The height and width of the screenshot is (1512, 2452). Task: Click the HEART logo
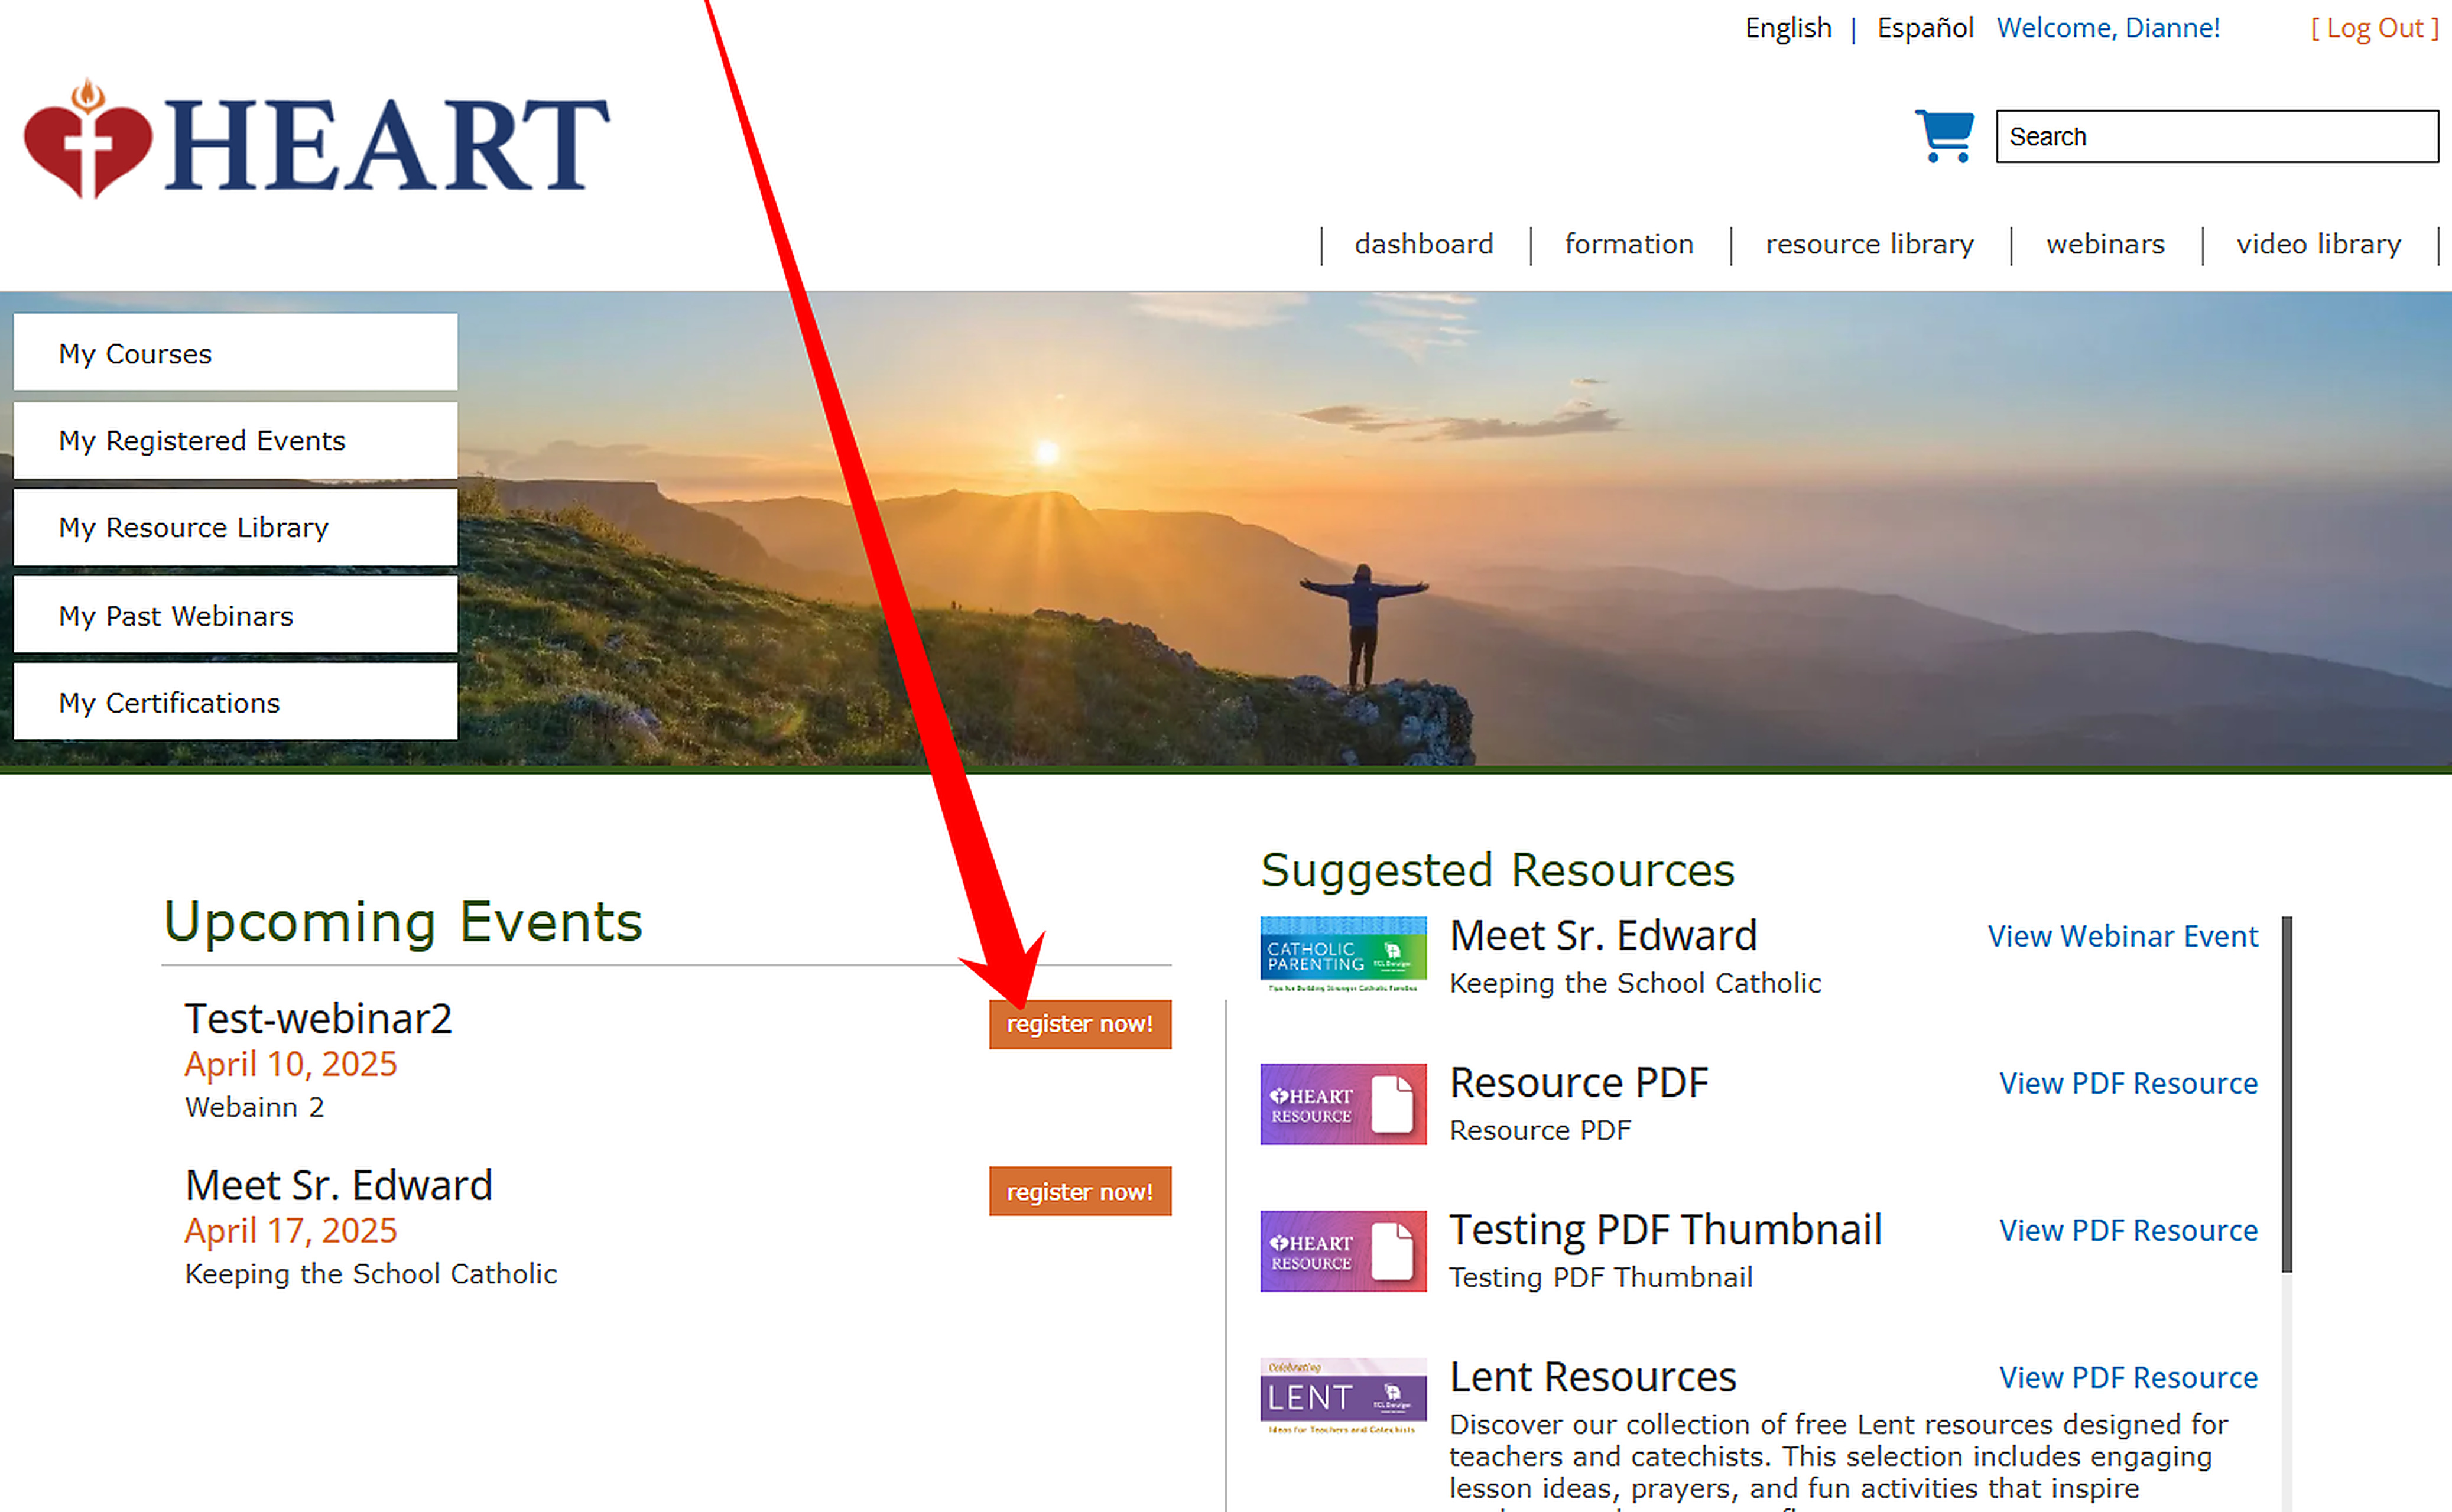(x=316, y=141)
